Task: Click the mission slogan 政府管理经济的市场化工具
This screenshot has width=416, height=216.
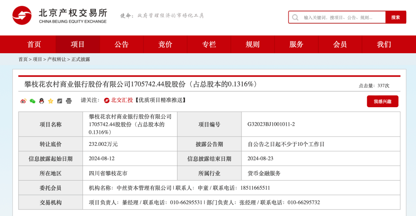Action: click(x=171, y=16)
